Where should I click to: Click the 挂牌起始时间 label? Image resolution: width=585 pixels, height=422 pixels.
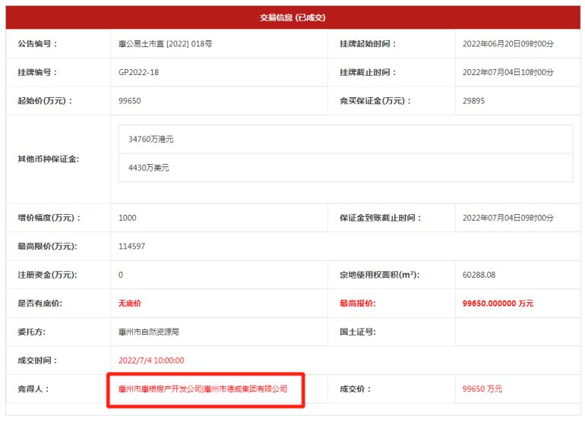[368, 43]
